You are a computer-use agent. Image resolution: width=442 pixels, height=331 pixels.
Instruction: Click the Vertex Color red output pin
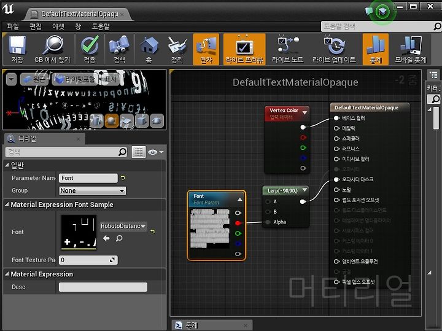tap(303, 138)
